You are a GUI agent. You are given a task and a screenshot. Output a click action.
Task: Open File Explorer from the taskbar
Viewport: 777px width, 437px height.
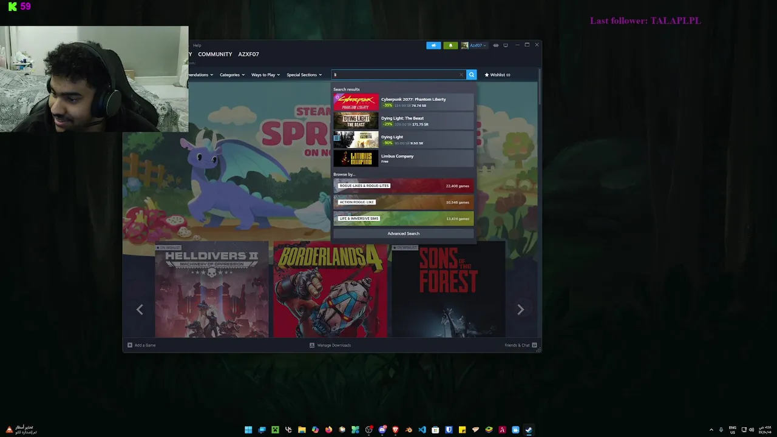[x=302, y=430]
